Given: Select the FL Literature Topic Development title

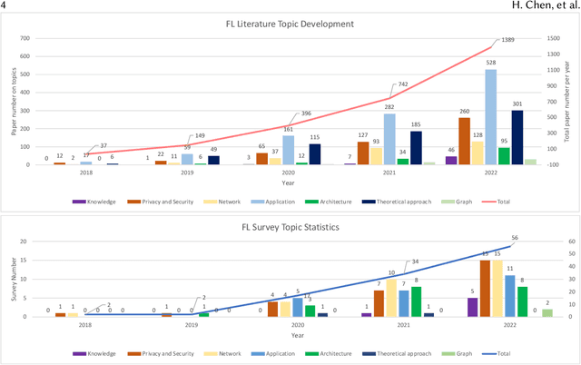Looking at the screenshot, I should [289, 25].
